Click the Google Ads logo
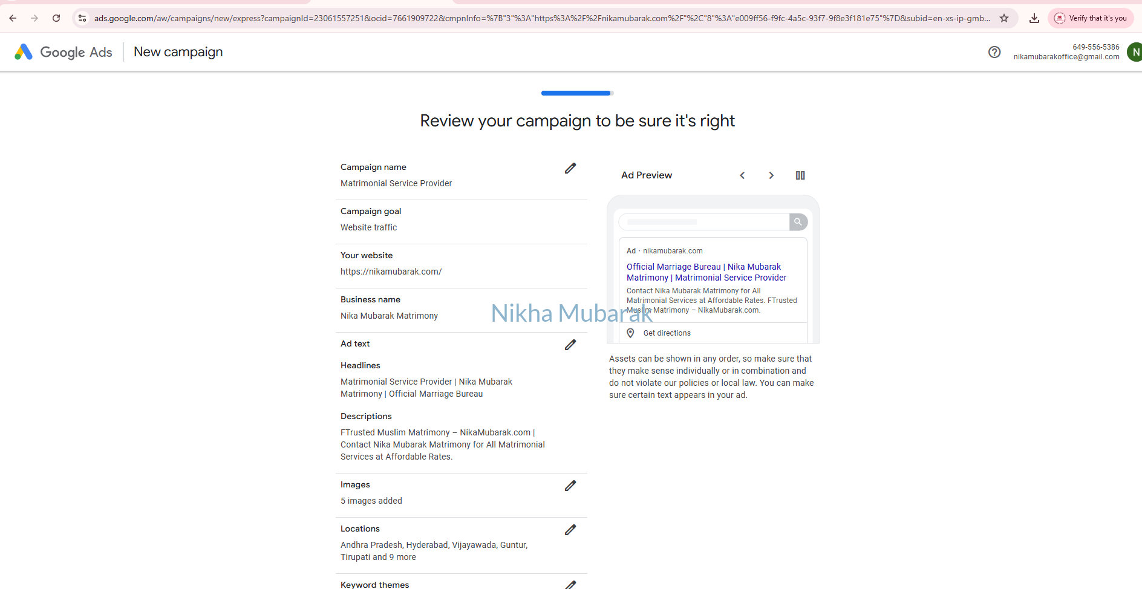 pos(64,52)
